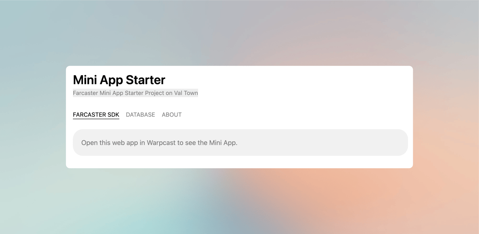Click the Mini App Starter heading
The image size is (479, 234).
(x=119, y=80)
